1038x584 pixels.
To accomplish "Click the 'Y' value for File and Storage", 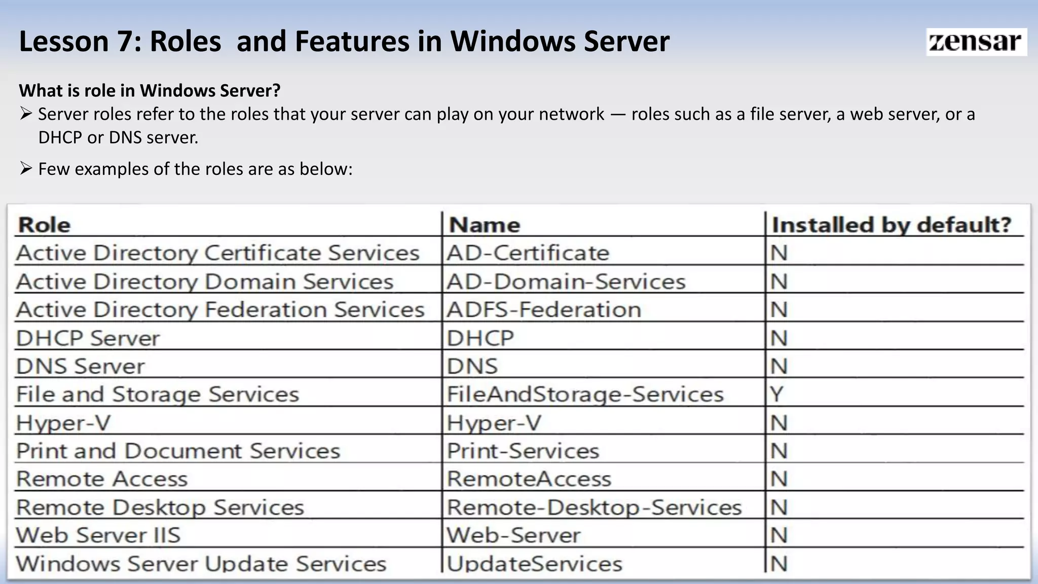I will [777, 394].
